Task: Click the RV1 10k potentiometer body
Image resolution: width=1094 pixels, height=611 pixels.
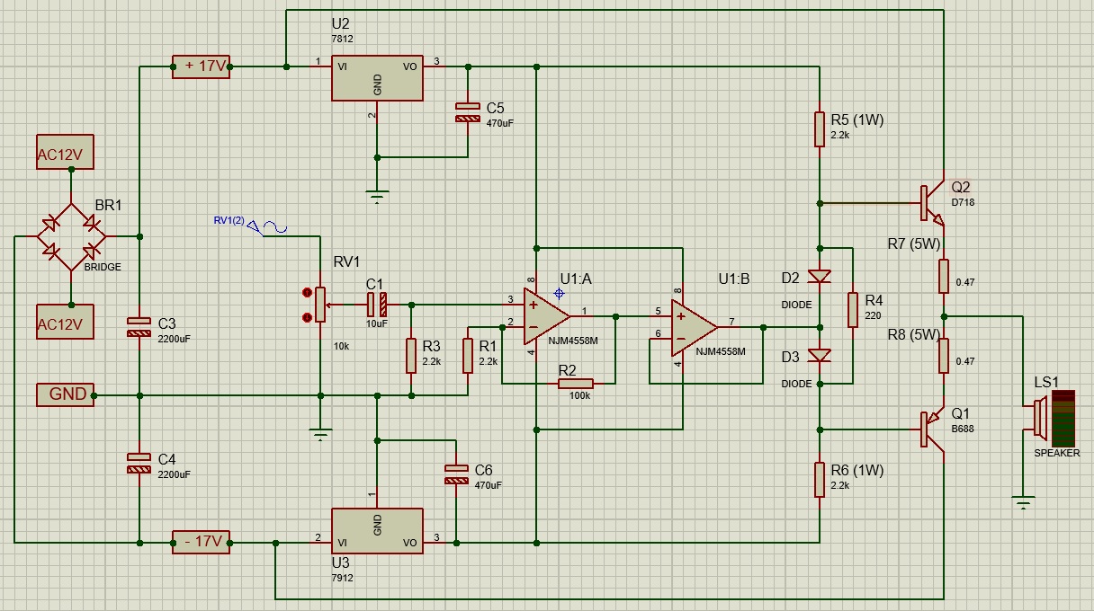Action: tap(320, 304)
